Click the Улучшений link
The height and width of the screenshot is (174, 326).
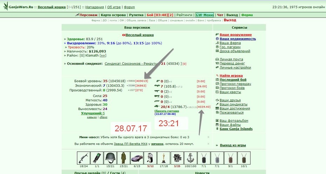[91, 113]
